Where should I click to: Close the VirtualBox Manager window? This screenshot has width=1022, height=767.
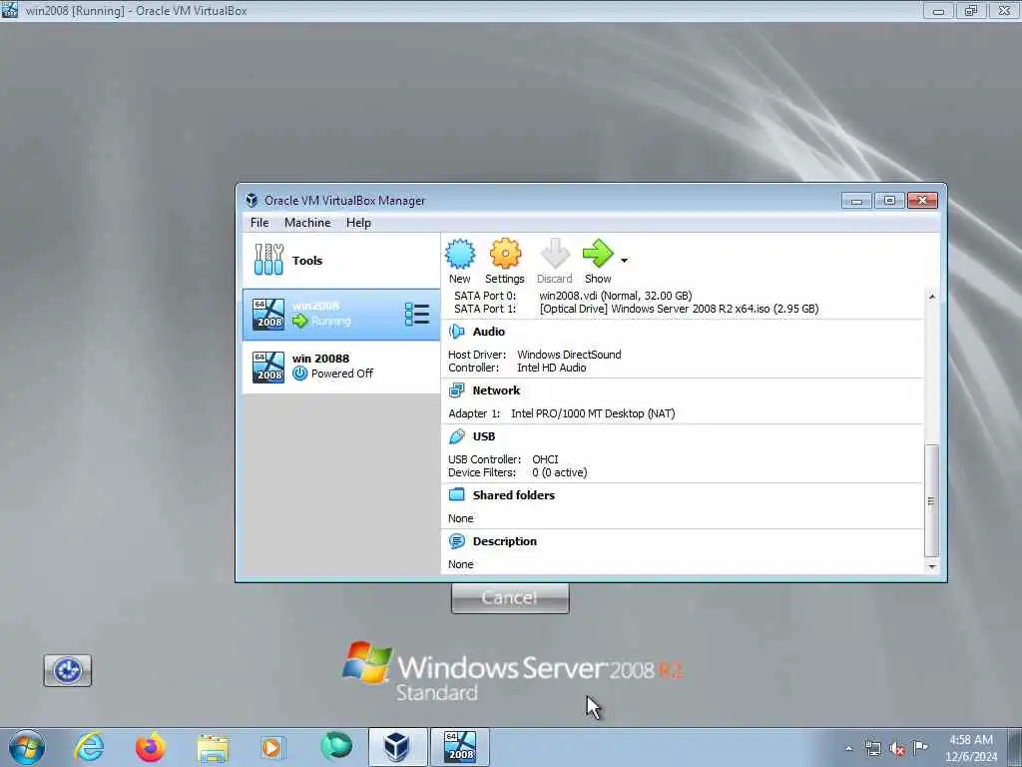click(x=922, y=200)
